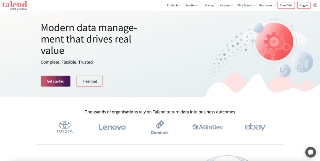Select the headline "Modern data management that drives real value"
The image size is (320, 161).
pos(89,39)
